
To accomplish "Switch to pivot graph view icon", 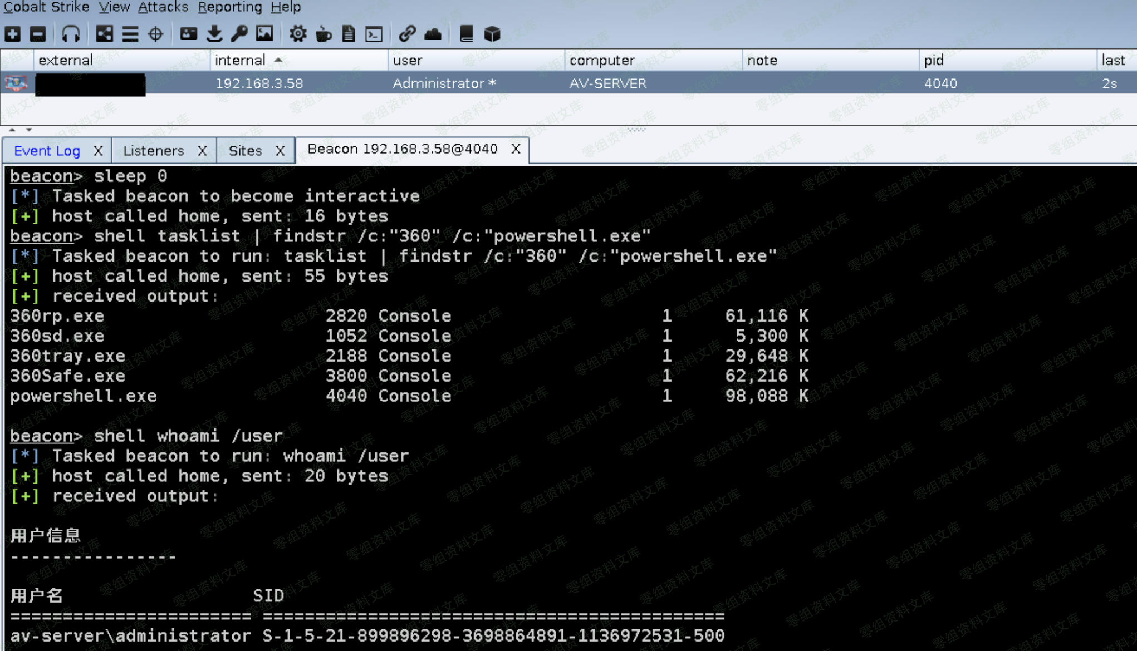I will point(104,34).
